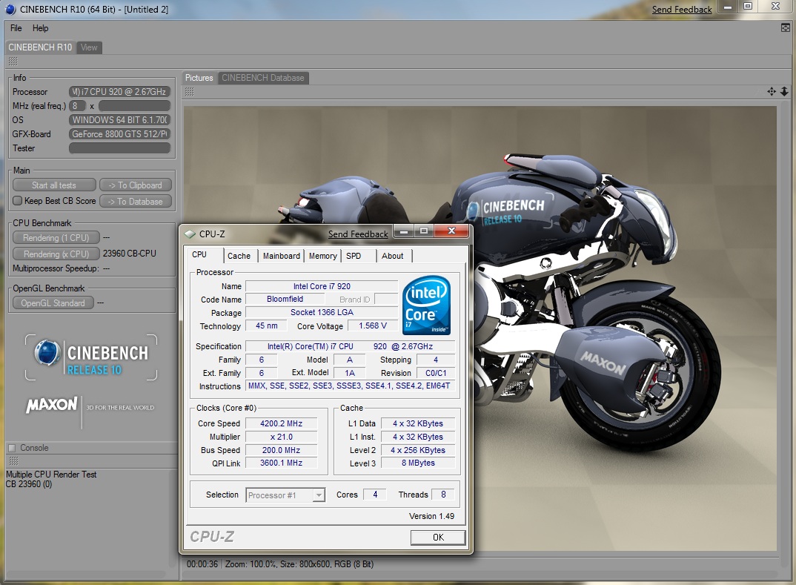Open the File menu
Image resolution: width=796 pixels, height=585 pixels.
[x=16, y=28]
